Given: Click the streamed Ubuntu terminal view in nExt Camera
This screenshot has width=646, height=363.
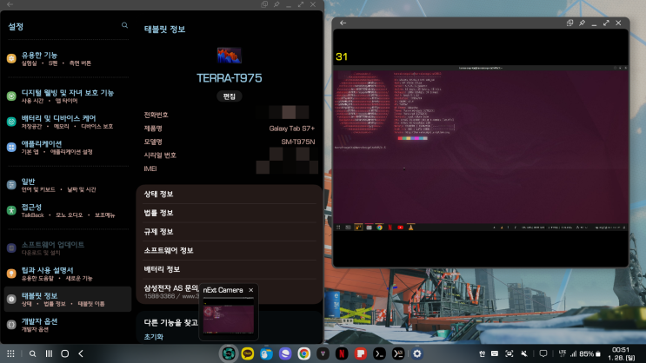Looking at the screenshot, I should click(481, 148).
